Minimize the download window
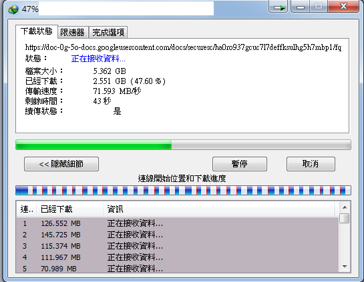The width and height of the screenshot is (364, 282). 300,7
